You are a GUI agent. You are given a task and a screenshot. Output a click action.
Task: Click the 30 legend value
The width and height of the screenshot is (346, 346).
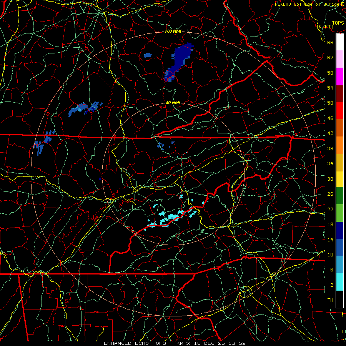click(x=330, y=179)
